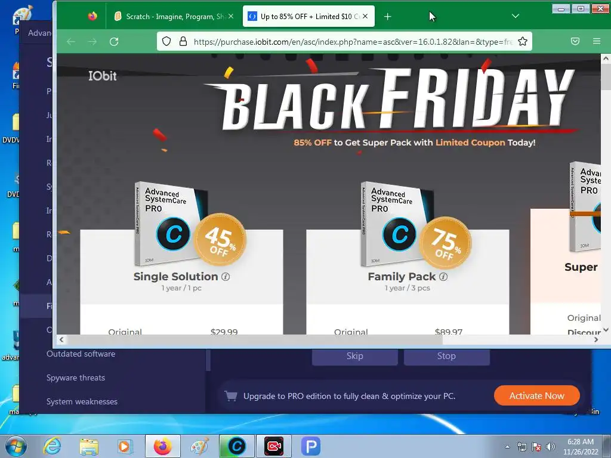Open a new tab with plus button
611x458 pixels.
[x=387, y=16]
